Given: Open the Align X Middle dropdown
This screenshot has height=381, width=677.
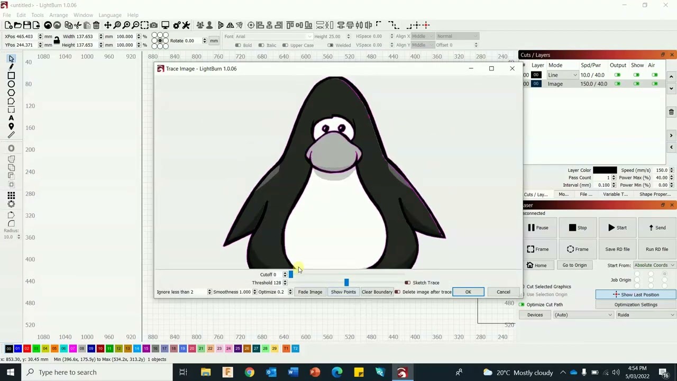Looking at the screenshot, I should click(x=423, y=37).
